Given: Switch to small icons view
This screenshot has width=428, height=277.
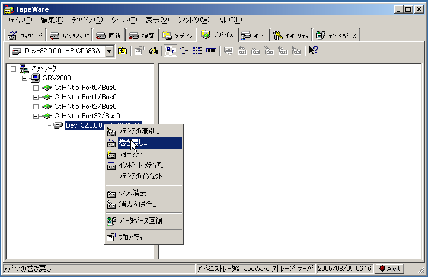Looking at the screenshot, I should point(184,51).
